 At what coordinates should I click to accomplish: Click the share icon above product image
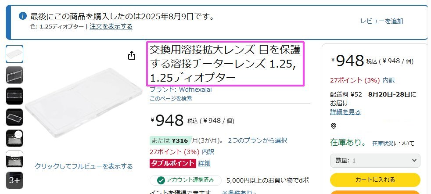click(132, 55)
